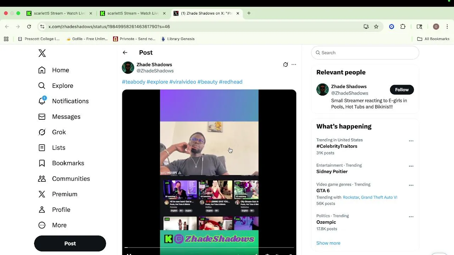Open Zhade Shadows in Relevant people
The height and width of the screenshot is (255, 454).
click(349, 86)
